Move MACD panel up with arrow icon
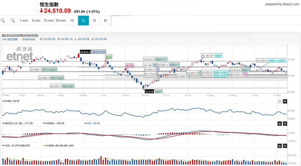This screenshot has width=301, height=166. [279, 124]
